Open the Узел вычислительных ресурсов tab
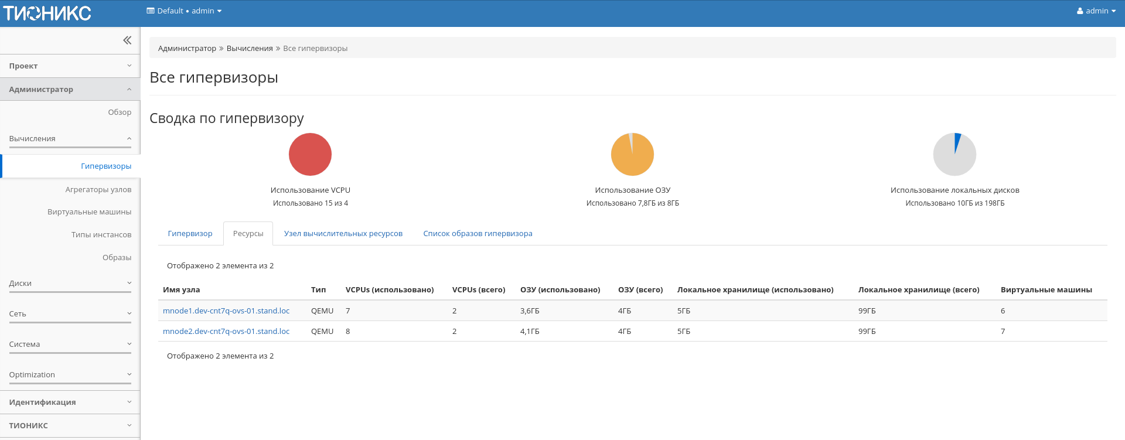 pyautogui.click(x=343, y=234)
